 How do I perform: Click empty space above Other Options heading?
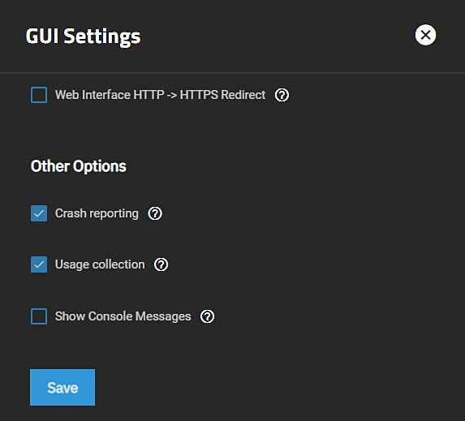(x=232, y=131)
